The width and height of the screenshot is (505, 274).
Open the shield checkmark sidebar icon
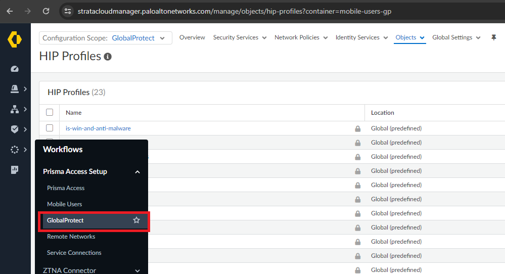point(15,129)
